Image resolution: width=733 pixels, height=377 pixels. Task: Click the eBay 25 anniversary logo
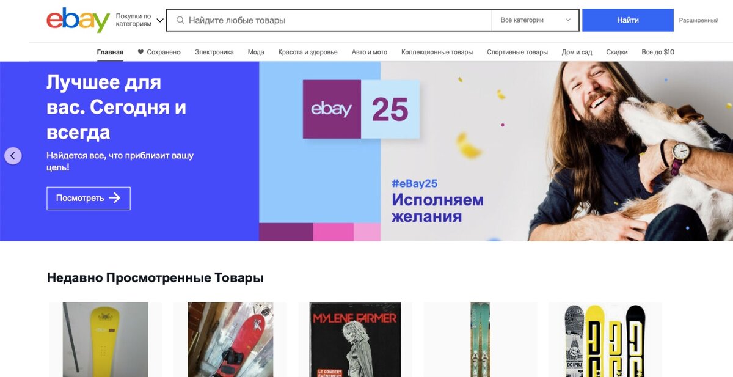pyautogui.click(x=361, y=109)
